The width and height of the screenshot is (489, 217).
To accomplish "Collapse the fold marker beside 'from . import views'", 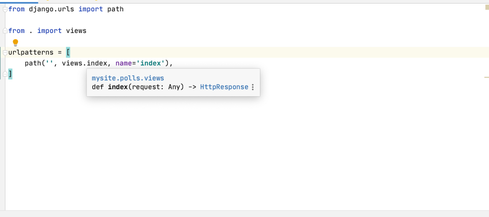I will coord(5,31).
